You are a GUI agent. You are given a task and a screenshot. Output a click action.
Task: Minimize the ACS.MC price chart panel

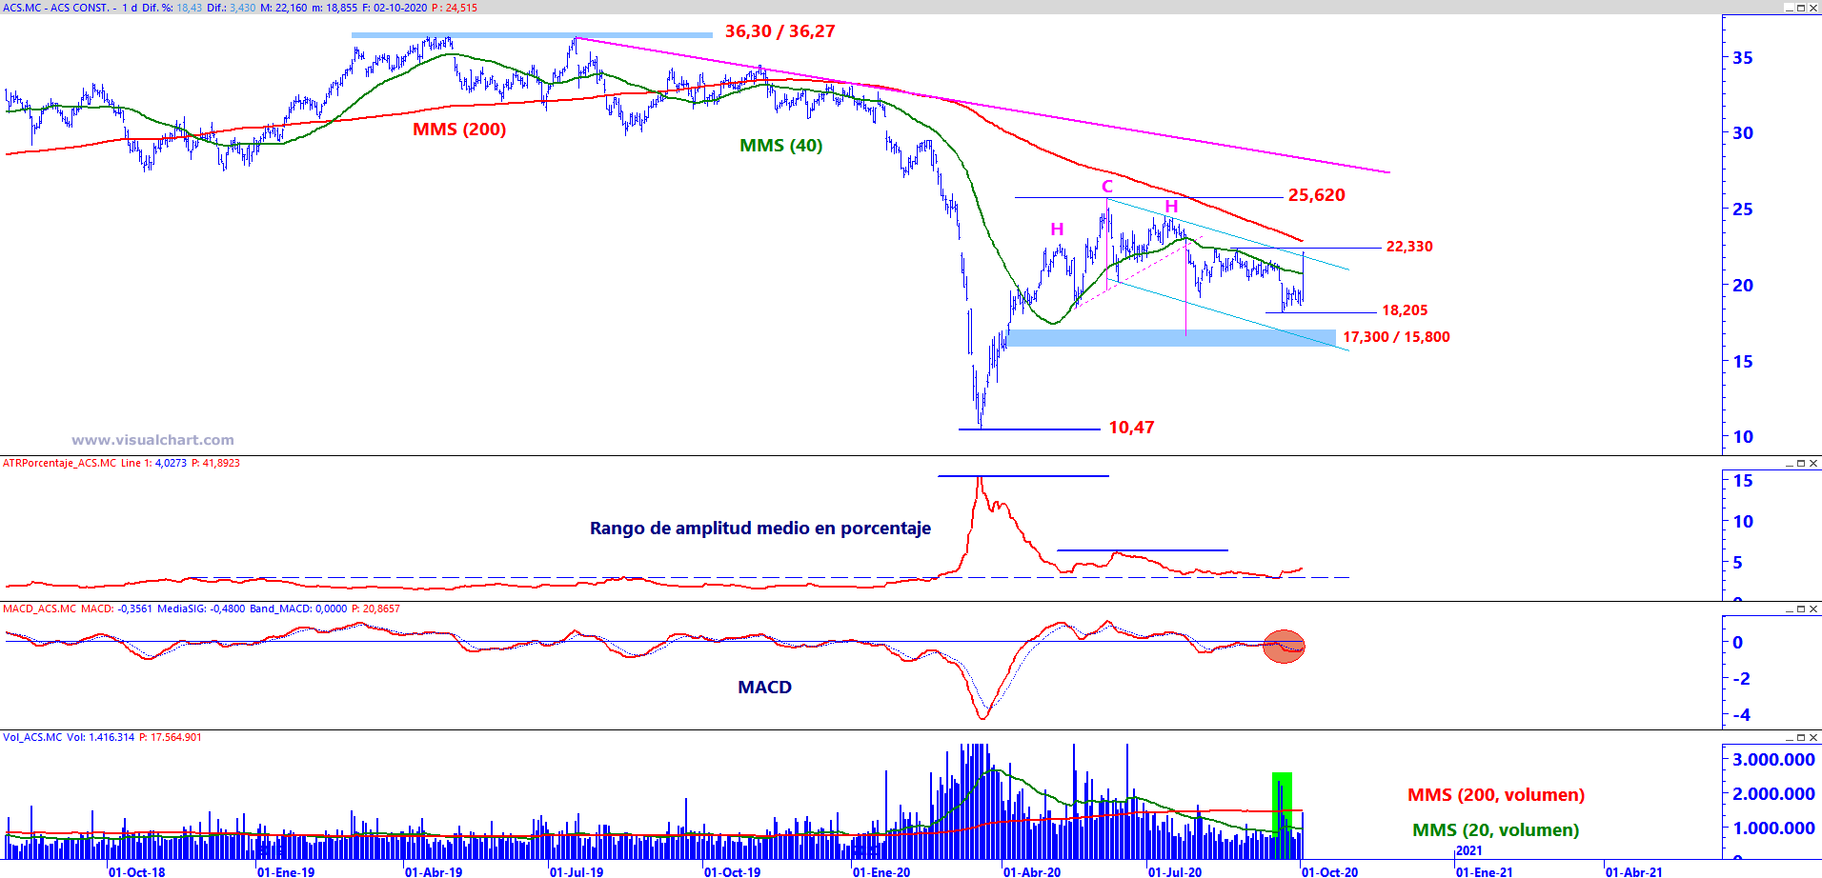pyautogui.click(x=1789, y=8)
